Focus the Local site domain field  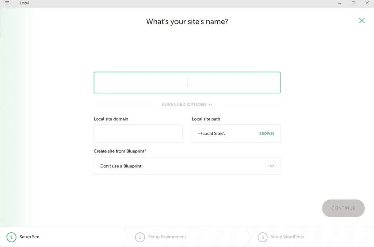pos(138,134)
